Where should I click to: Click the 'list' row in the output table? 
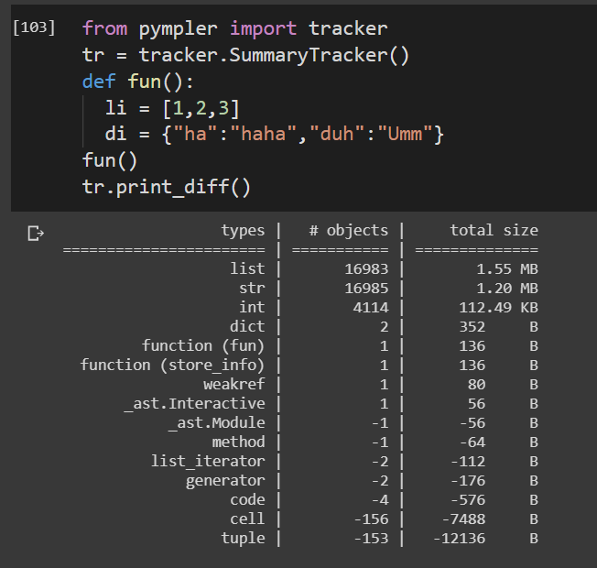[x=247, y=268]
